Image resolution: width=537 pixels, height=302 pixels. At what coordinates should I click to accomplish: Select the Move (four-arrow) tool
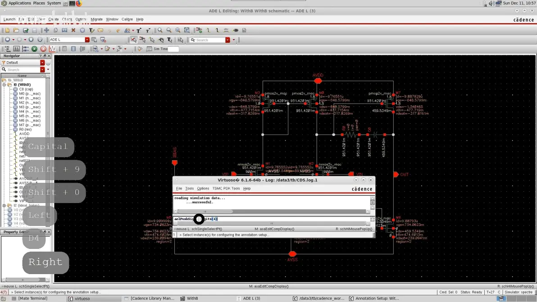[x=46, y=31]
